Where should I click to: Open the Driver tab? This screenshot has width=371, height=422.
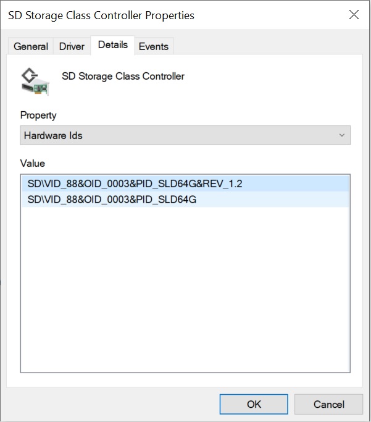(x=72, y=46)
